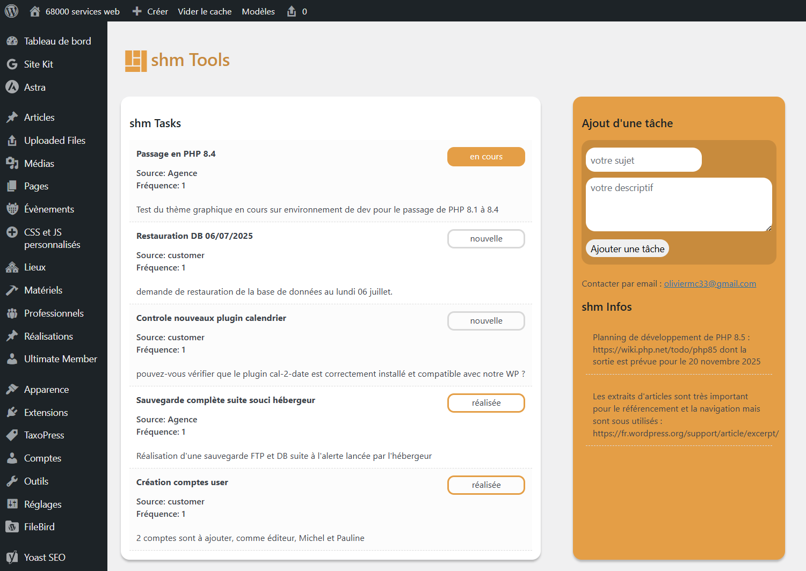Click the Évènements calendar icon

12,209
